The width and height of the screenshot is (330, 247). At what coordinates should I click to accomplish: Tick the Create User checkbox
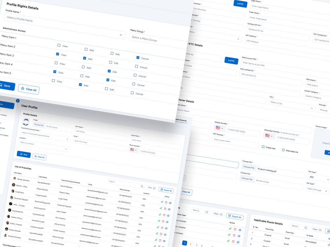pyautogui.click(x=263, y=147)
